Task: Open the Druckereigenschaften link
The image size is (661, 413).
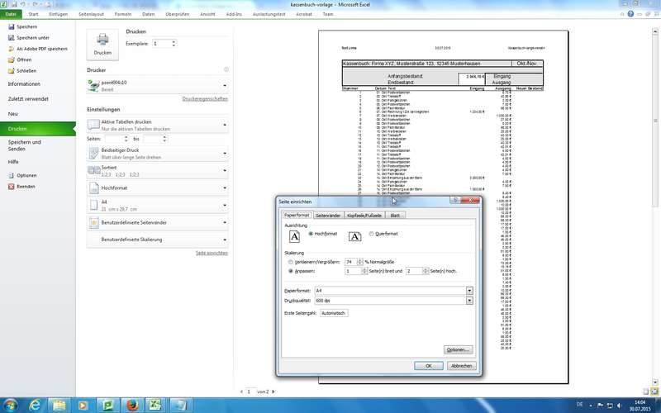Action: (x=204, y=98)
